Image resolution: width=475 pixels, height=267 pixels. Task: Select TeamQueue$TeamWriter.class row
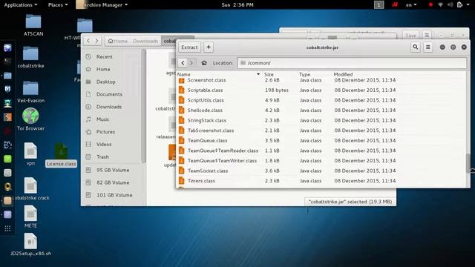pyautogui.click(x=321, y=161)
